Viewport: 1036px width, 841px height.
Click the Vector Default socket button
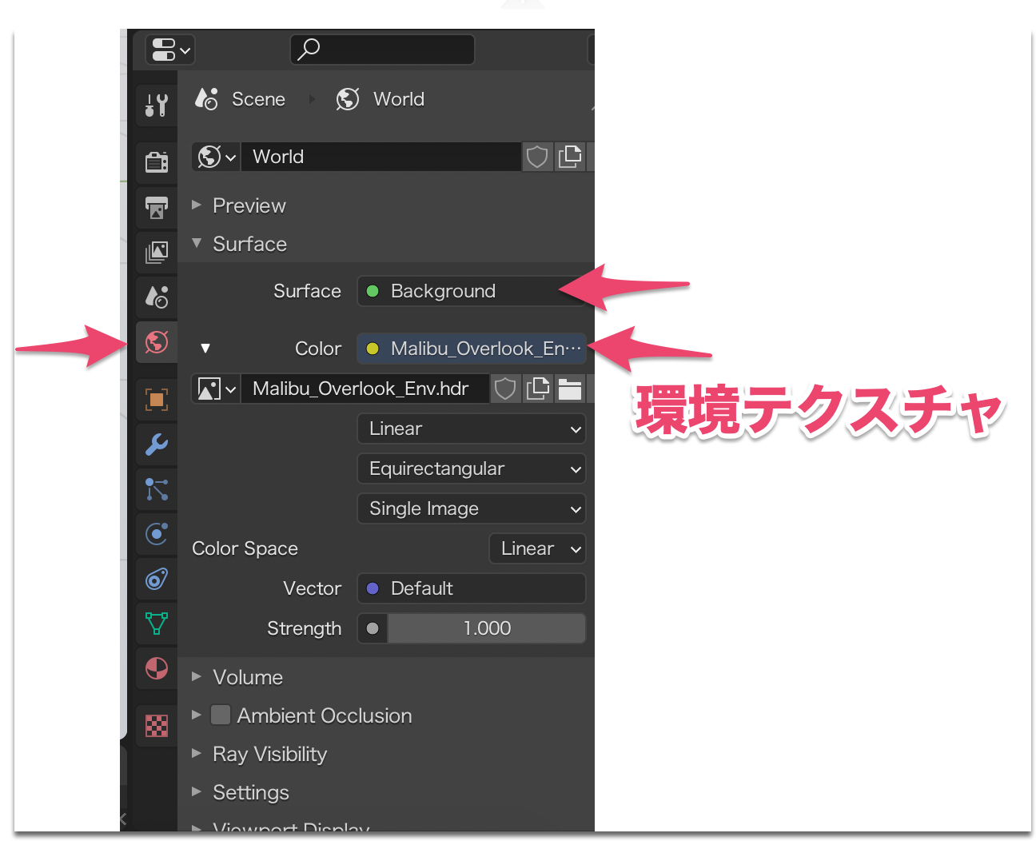coord(472,588)
